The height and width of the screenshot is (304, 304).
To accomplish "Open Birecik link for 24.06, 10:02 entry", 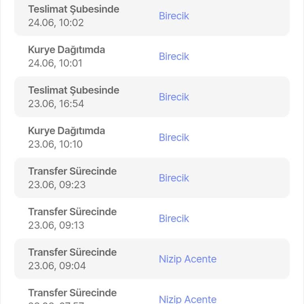I will (174, 16).
